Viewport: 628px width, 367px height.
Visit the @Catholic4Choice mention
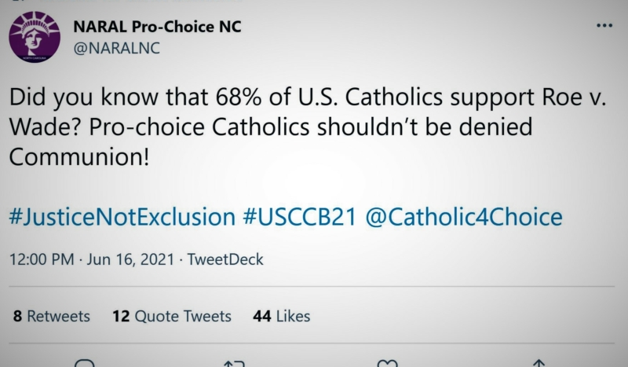click(464, 217)
